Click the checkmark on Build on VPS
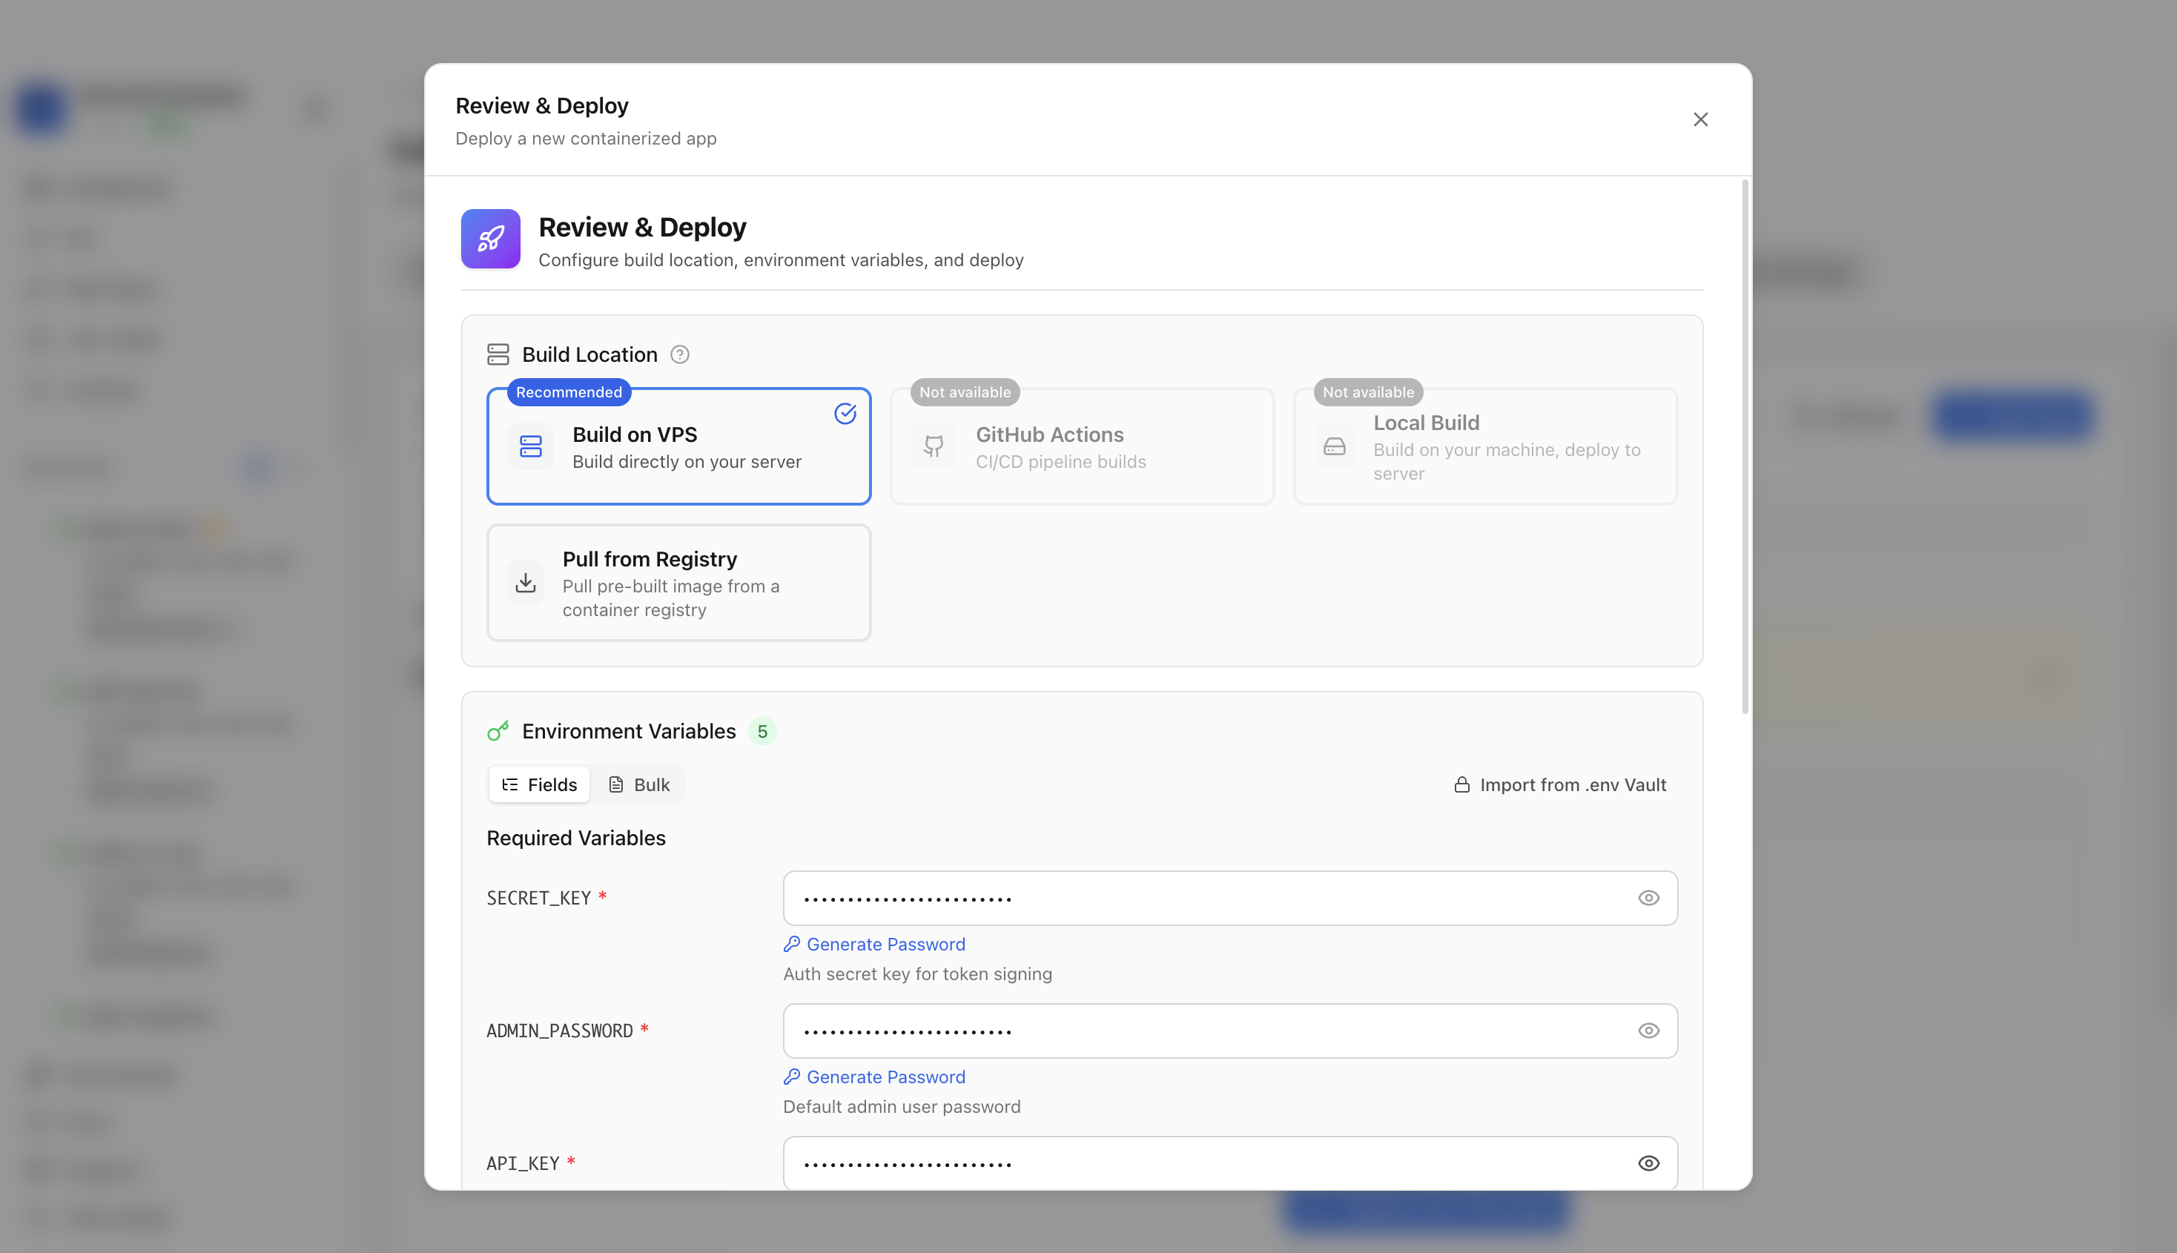 pos(845,414)
